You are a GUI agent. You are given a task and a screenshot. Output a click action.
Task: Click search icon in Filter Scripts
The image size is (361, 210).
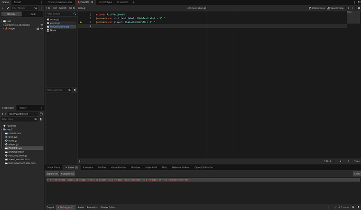[x=75, y=14]
